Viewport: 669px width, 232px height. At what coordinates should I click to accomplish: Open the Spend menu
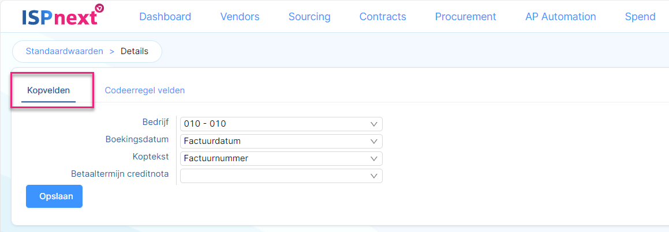(640, 17)
